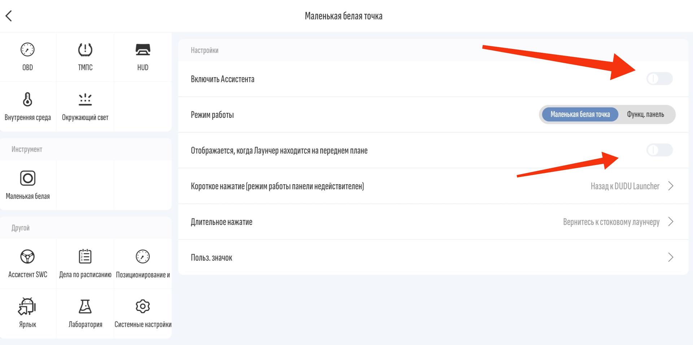Open the Ярлык android shortcut icon

[x=27, y=306]
